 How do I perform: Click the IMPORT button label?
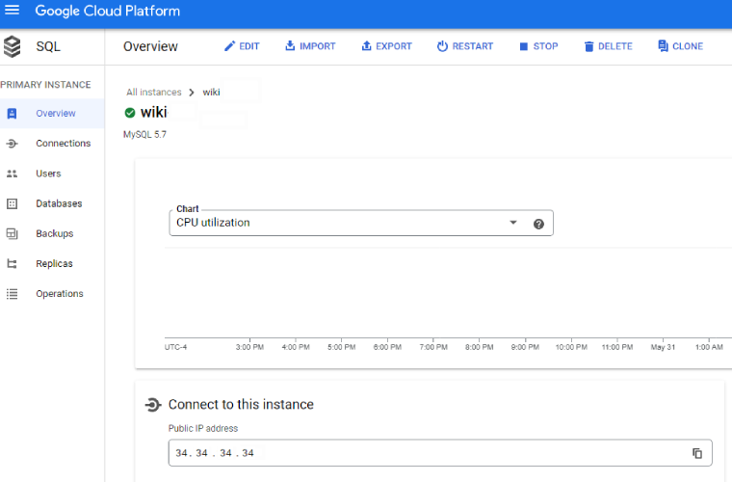(x=318, y=46)
